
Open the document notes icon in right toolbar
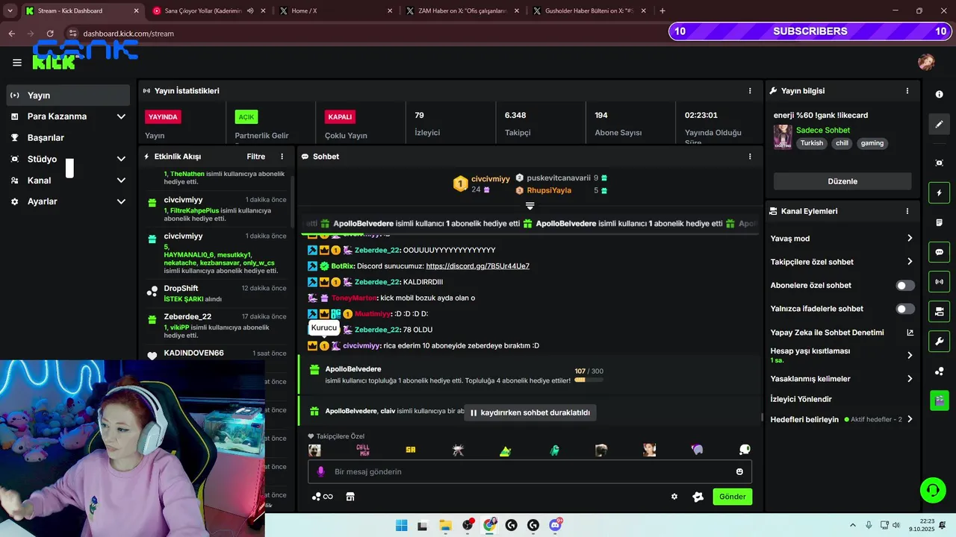tap(940, 222)
